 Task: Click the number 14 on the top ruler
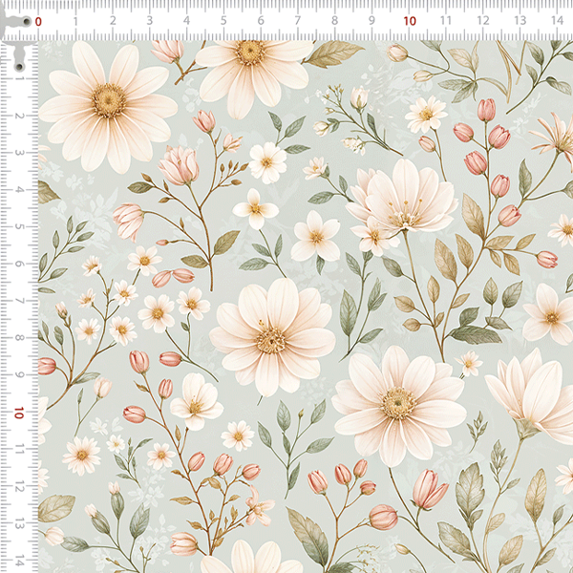coord(557,20)
